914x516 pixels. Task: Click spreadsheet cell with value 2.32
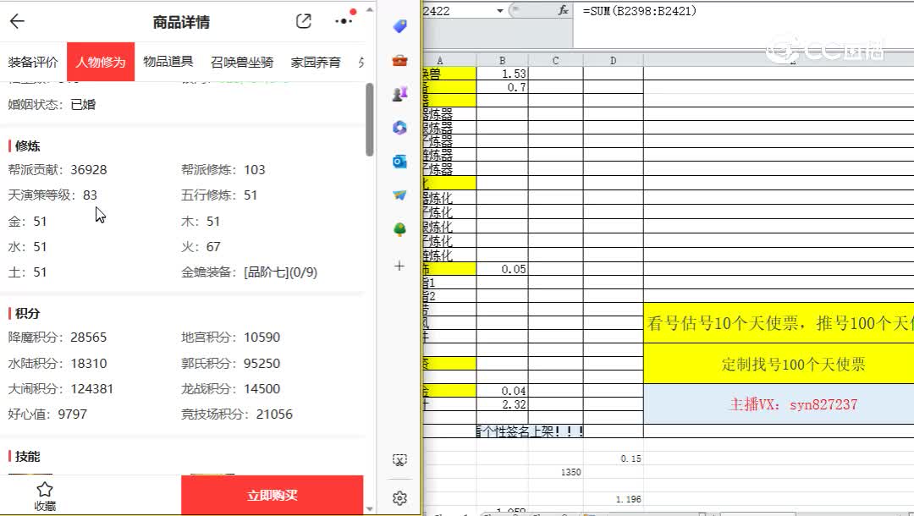(x=503, y=404)
